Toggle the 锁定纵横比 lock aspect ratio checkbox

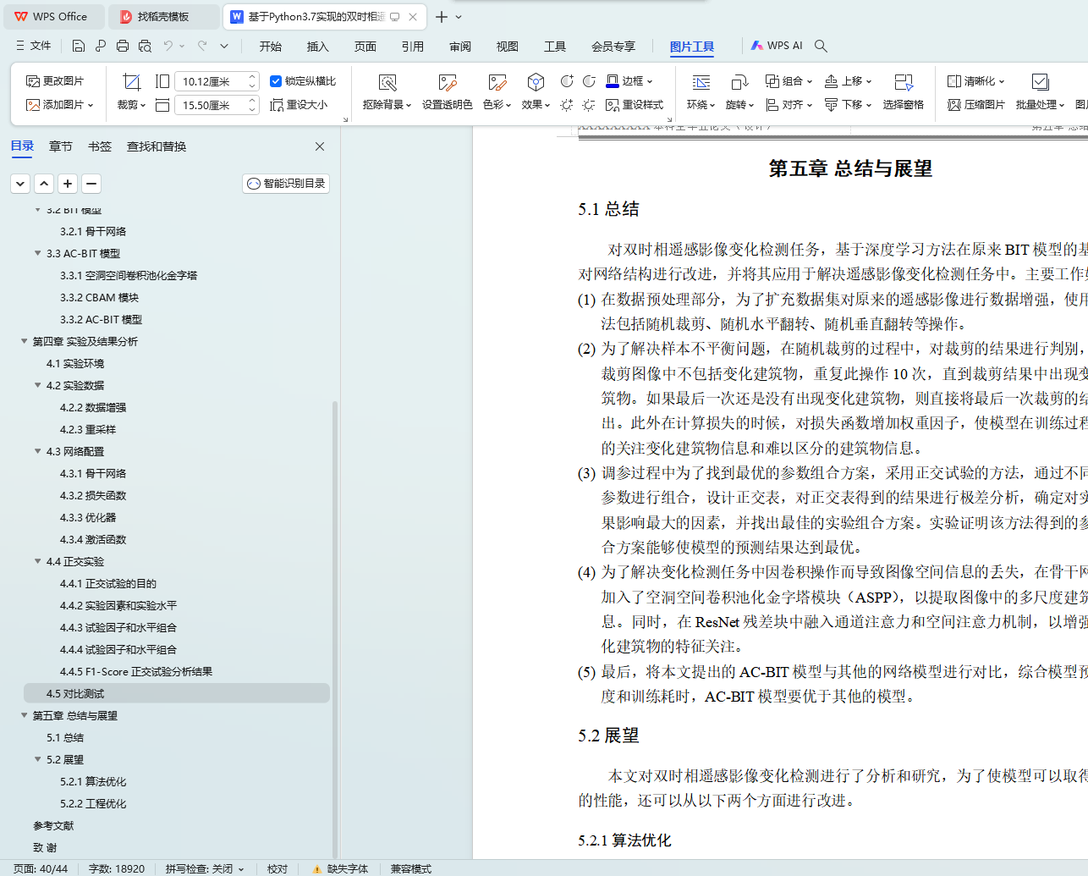coord(275,81)
